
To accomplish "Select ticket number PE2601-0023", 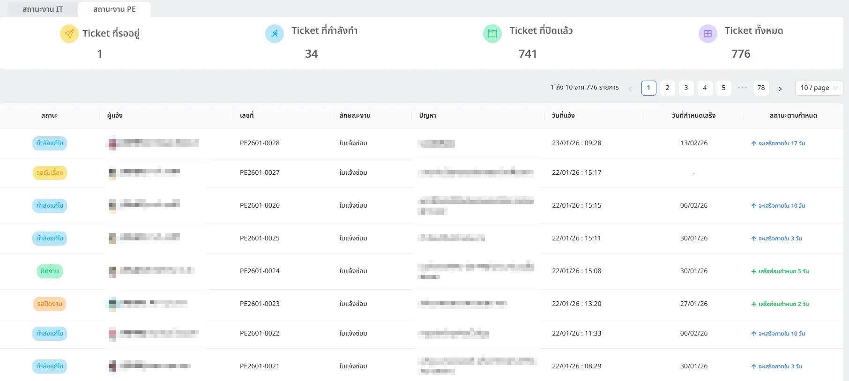I will point(260,304).
